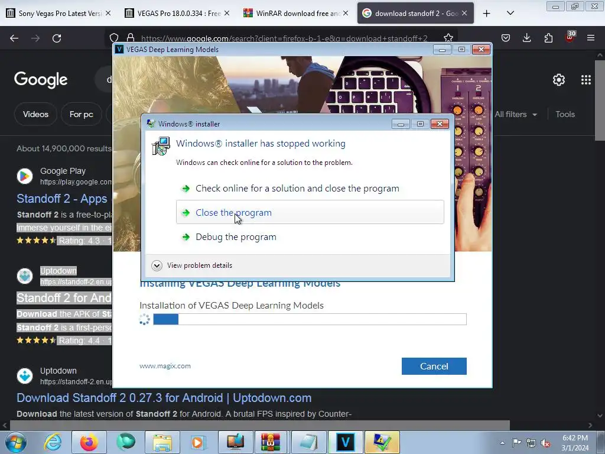Open the Firefox hamburger menu
Image resolution: width=605 pixels, height=454 pixels.
591,38
